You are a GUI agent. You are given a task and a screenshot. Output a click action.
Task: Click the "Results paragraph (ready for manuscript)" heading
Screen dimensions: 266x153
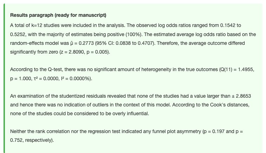[58, 15]
